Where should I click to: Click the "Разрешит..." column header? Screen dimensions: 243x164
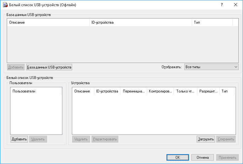pos(208,91)
